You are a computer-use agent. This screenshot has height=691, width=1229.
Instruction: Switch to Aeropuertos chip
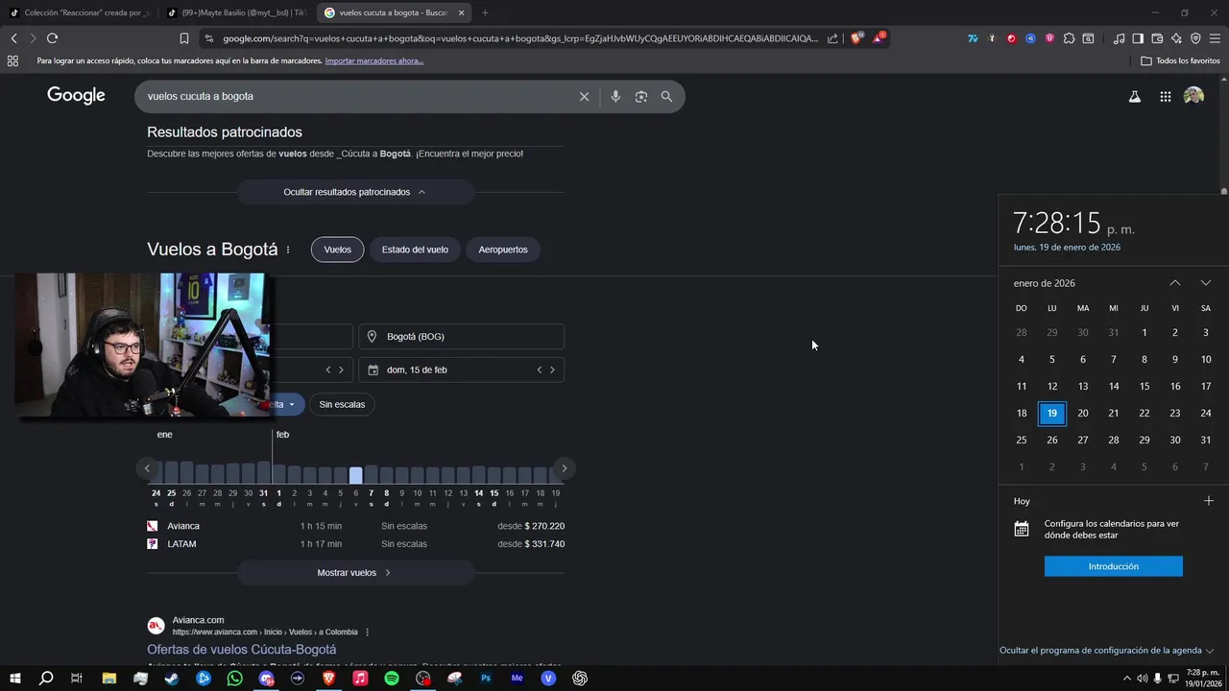click(x=503, y=250)
